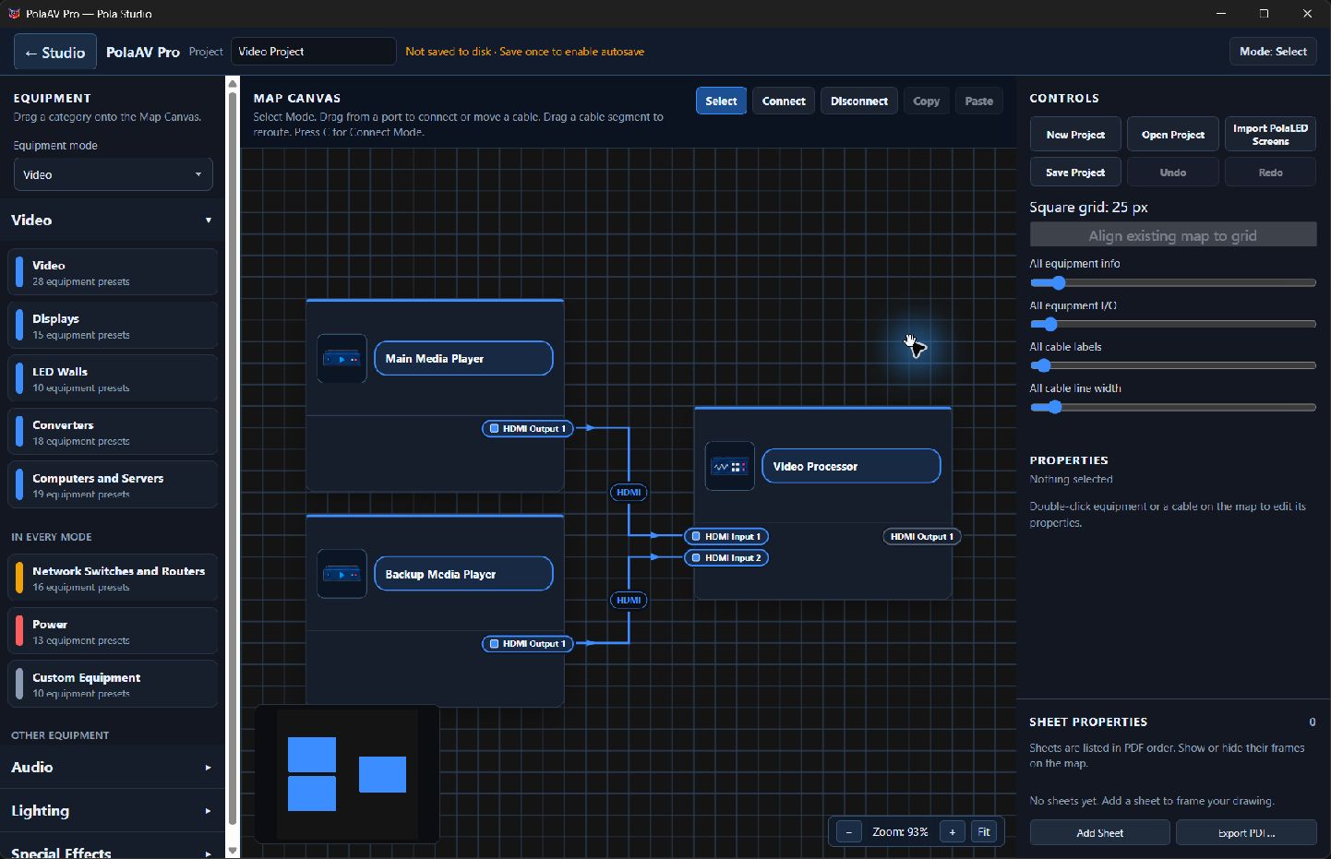Click HDMI Input 2 port on Video Processor
The image size is (1331, 859).
pyautogui.click(x=726, y=557)
